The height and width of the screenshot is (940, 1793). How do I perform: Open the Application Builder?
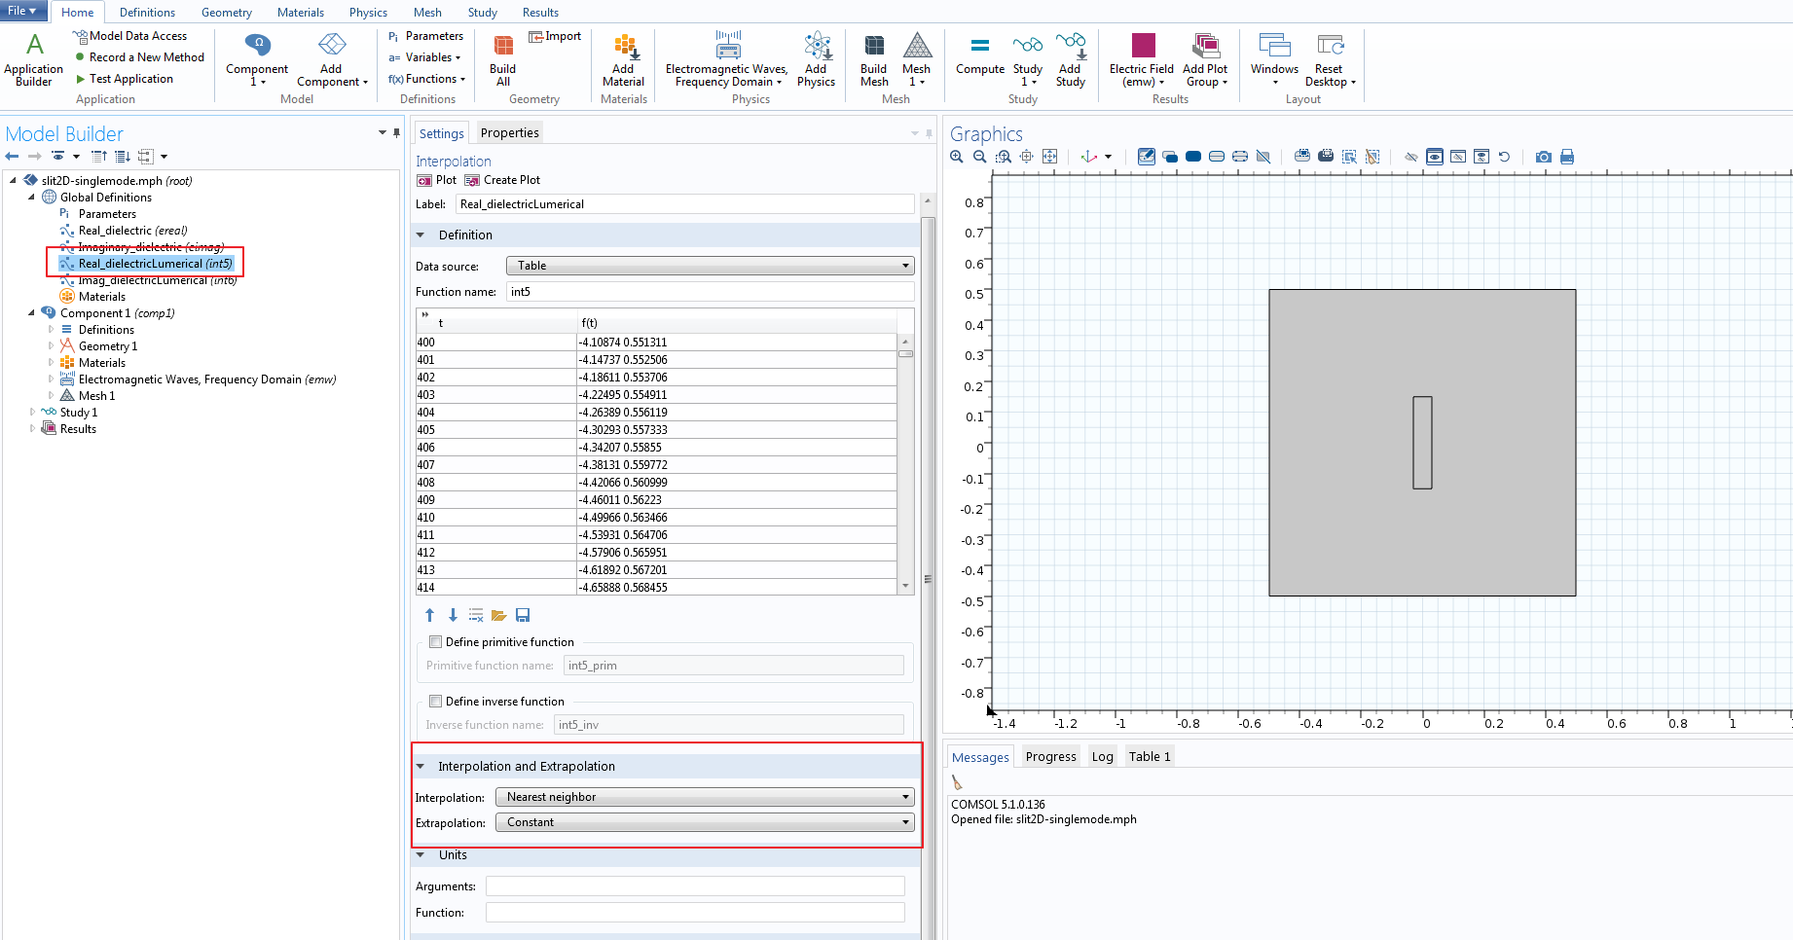(x=34, y=58)
